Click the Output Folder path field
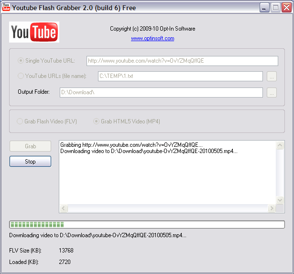Viewport: 294px width, 274px height. click(x=161, y=92)
